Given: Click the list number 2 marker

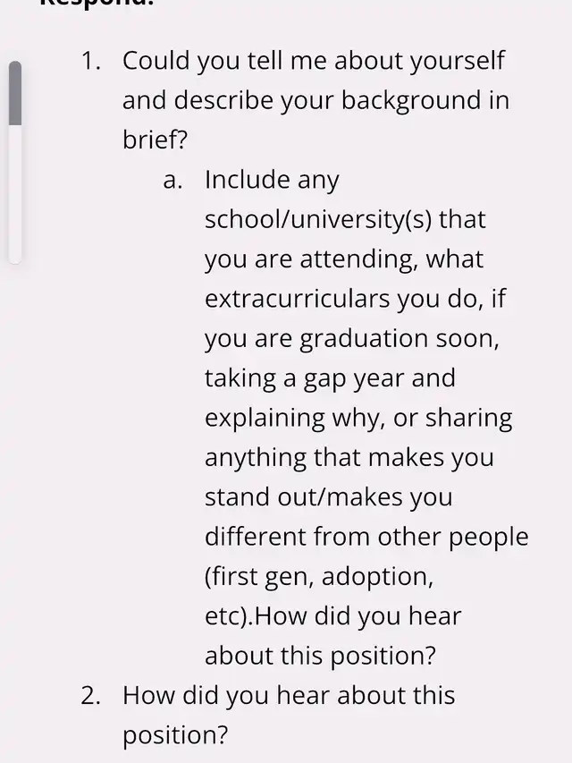Looking at the screenshot, I should (x=91, y=695).
